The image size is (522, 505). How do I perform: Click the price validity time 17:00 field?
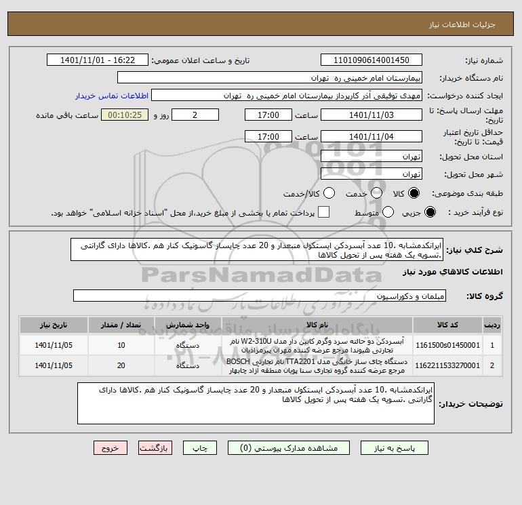click(x=268, y=136)
